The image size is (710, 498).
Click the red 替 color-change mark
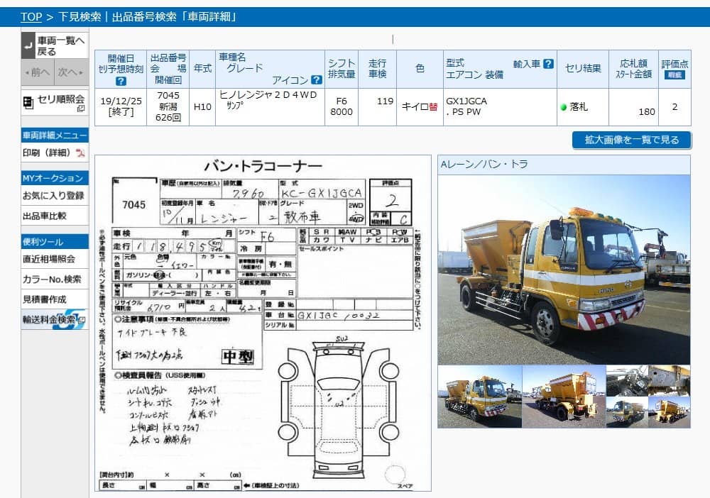tap(433, 107)
